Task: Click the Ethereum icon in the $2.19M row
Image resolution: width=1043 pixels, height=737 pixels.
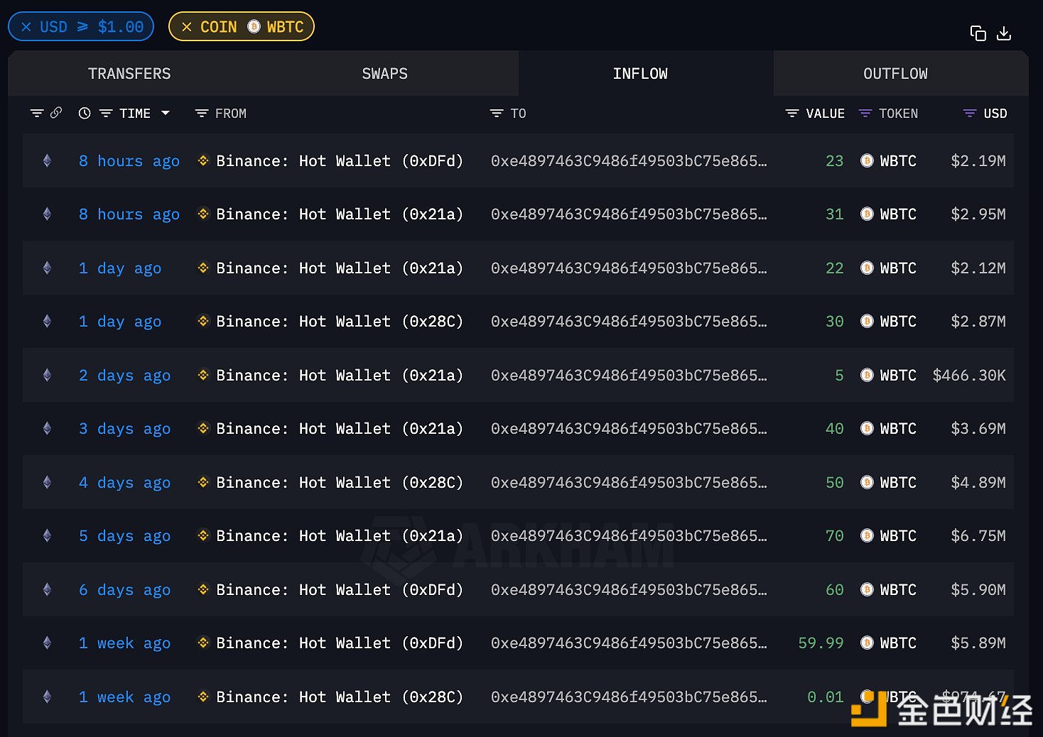Action: [47, 160]
